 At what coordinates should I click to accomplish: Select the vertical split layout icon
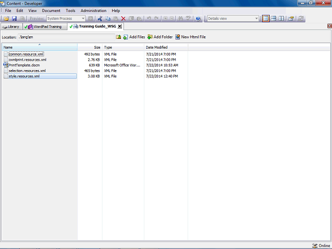(281, 19)
